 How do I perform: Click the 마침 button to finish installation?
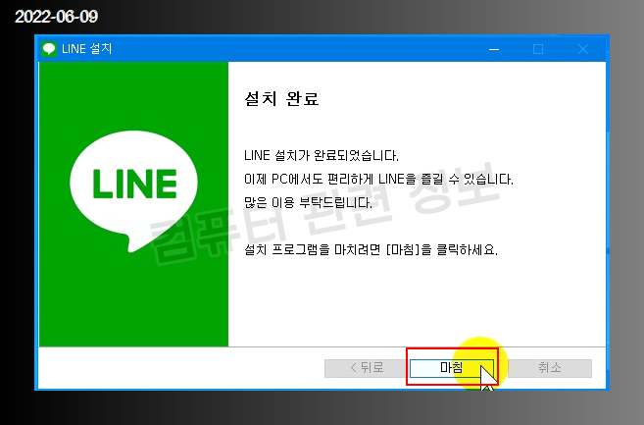(x=452, y=368)
